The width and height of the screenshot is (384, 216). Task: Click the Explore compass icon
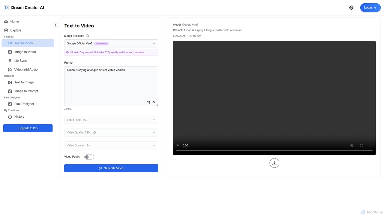click(x=6, y=30)
